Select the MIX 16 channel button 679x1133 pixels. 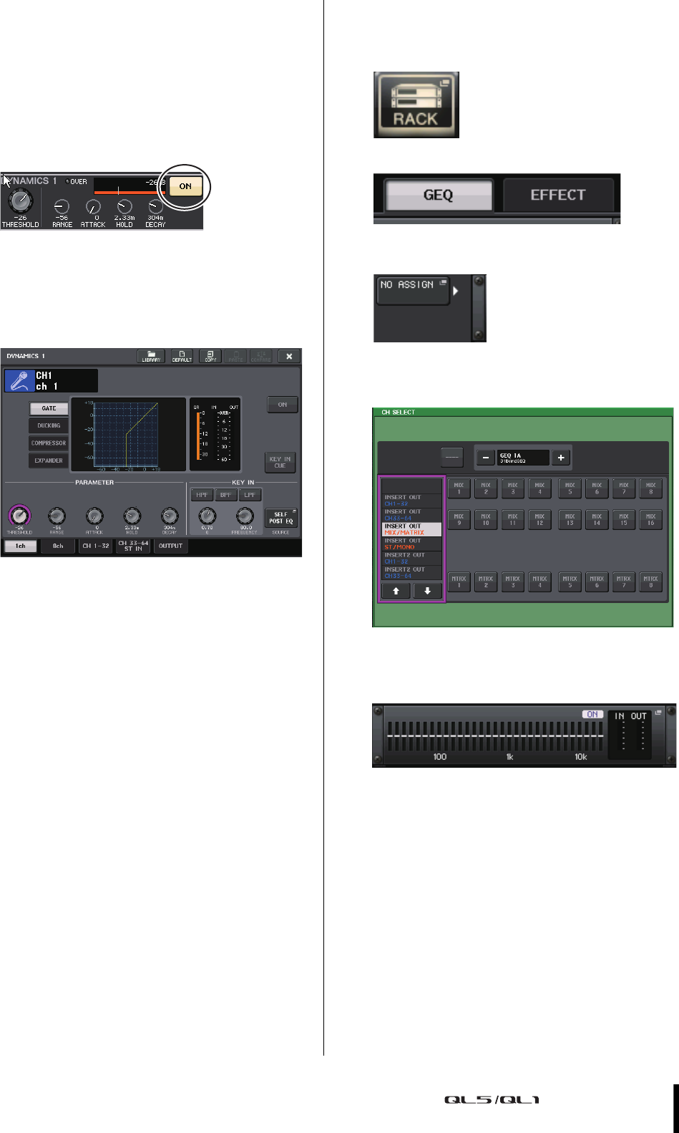[650, 519]
